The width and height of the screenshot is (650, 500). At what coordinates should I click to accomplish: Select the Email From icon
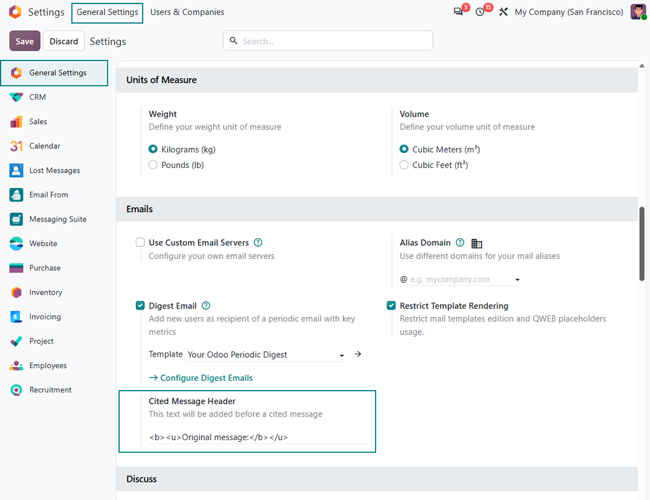coord(16,195)
